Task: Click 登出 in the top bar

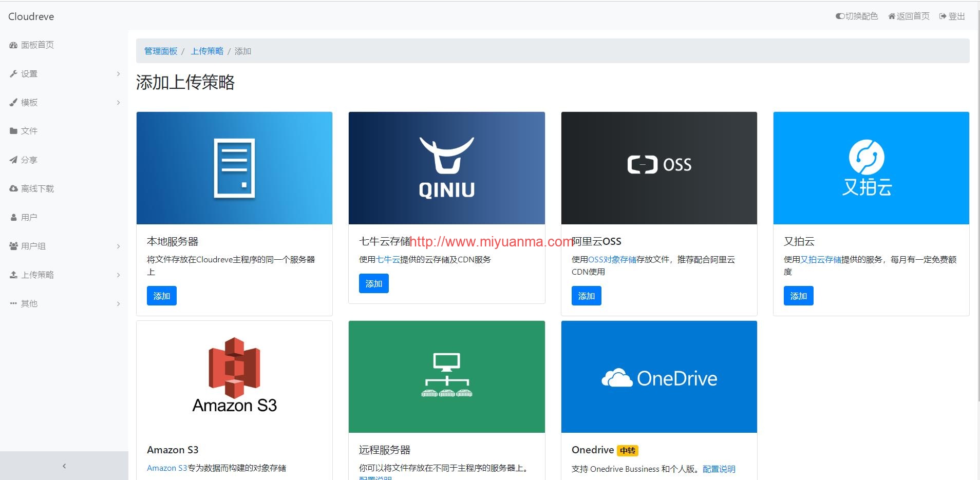Action: [952, 16]
